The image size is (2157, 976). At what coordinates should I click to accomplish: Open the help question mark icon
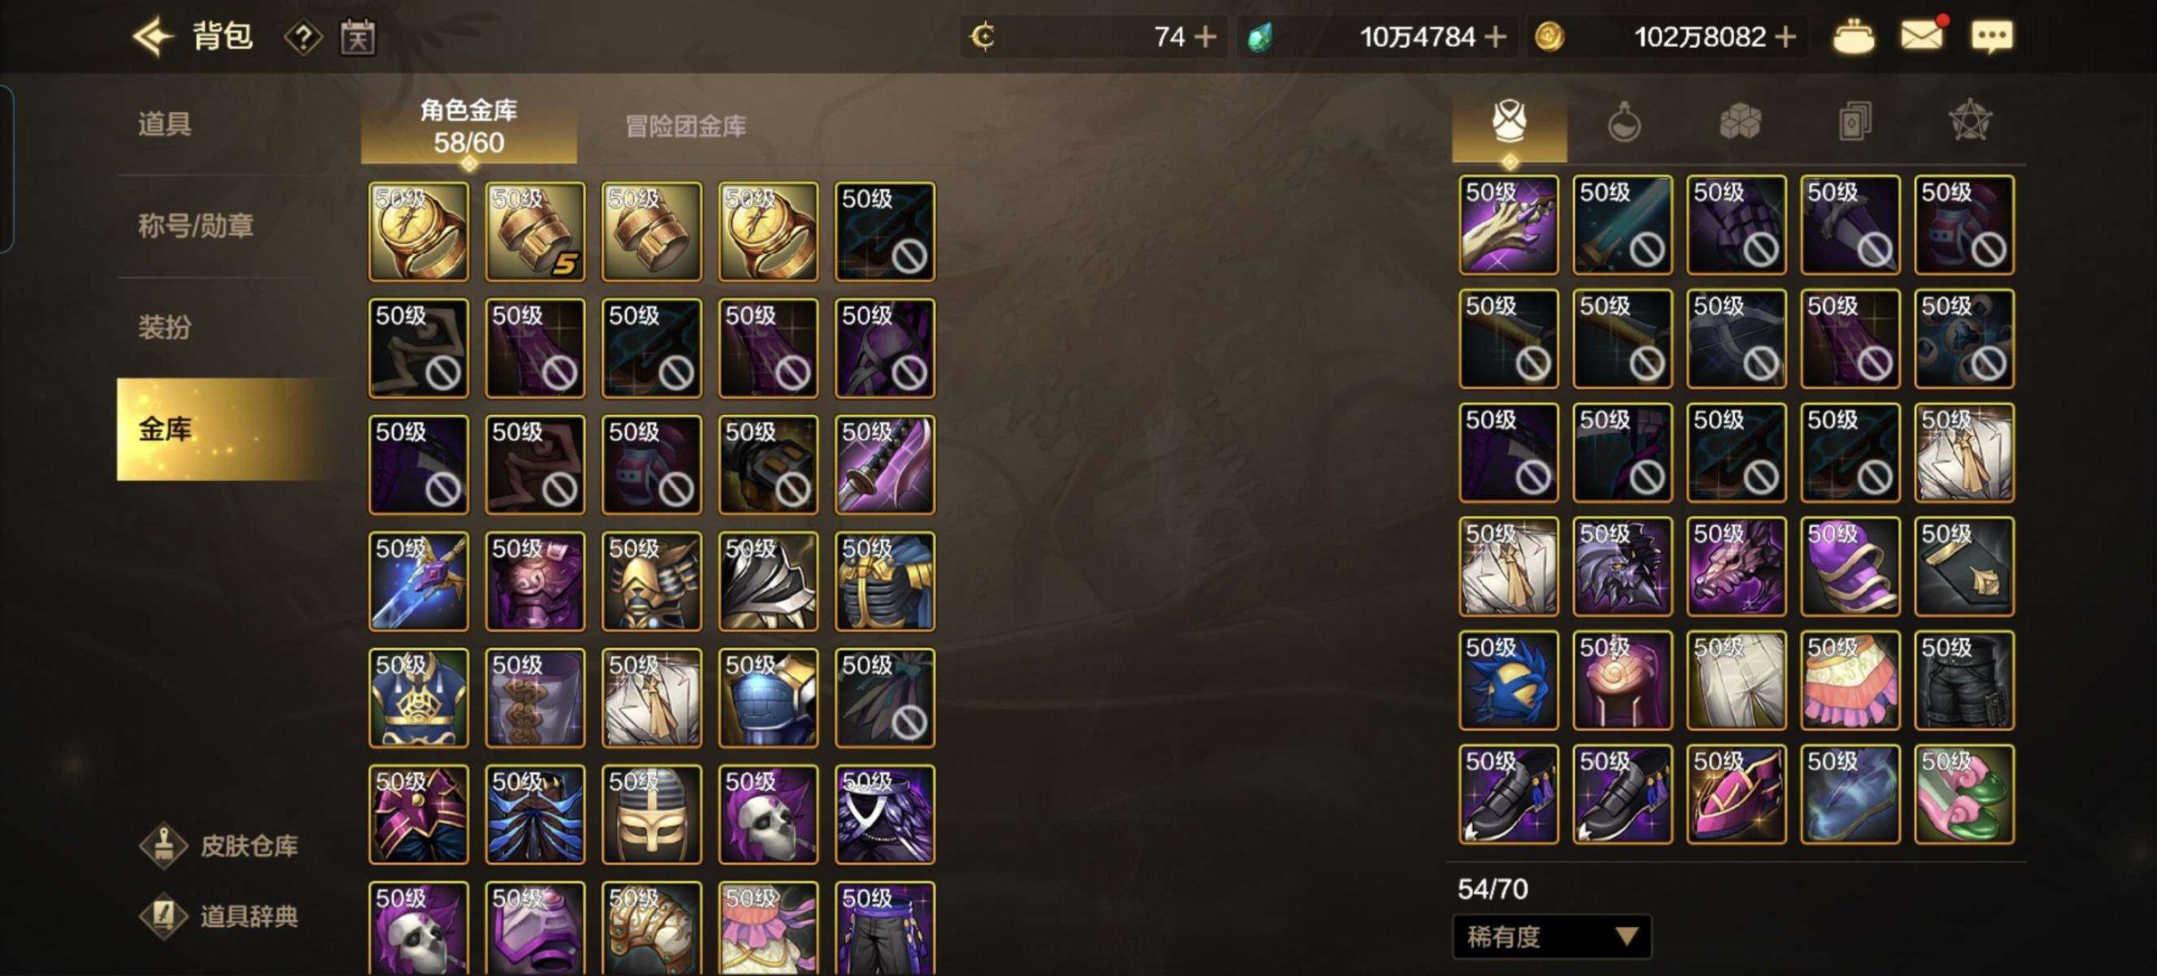304,38
